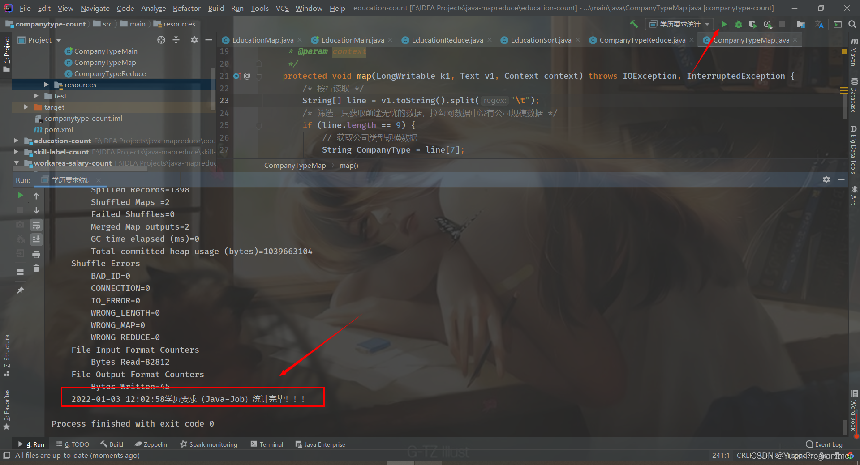Click the locate target icon in Project panel
The image size is (860, 465).
coord(161,40)
